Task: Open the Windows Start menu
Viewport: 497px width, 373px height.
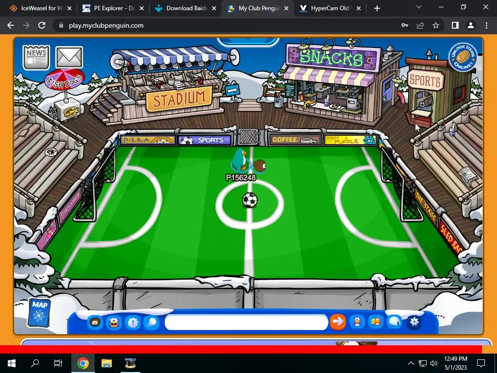Action: (x=12, y=363)
